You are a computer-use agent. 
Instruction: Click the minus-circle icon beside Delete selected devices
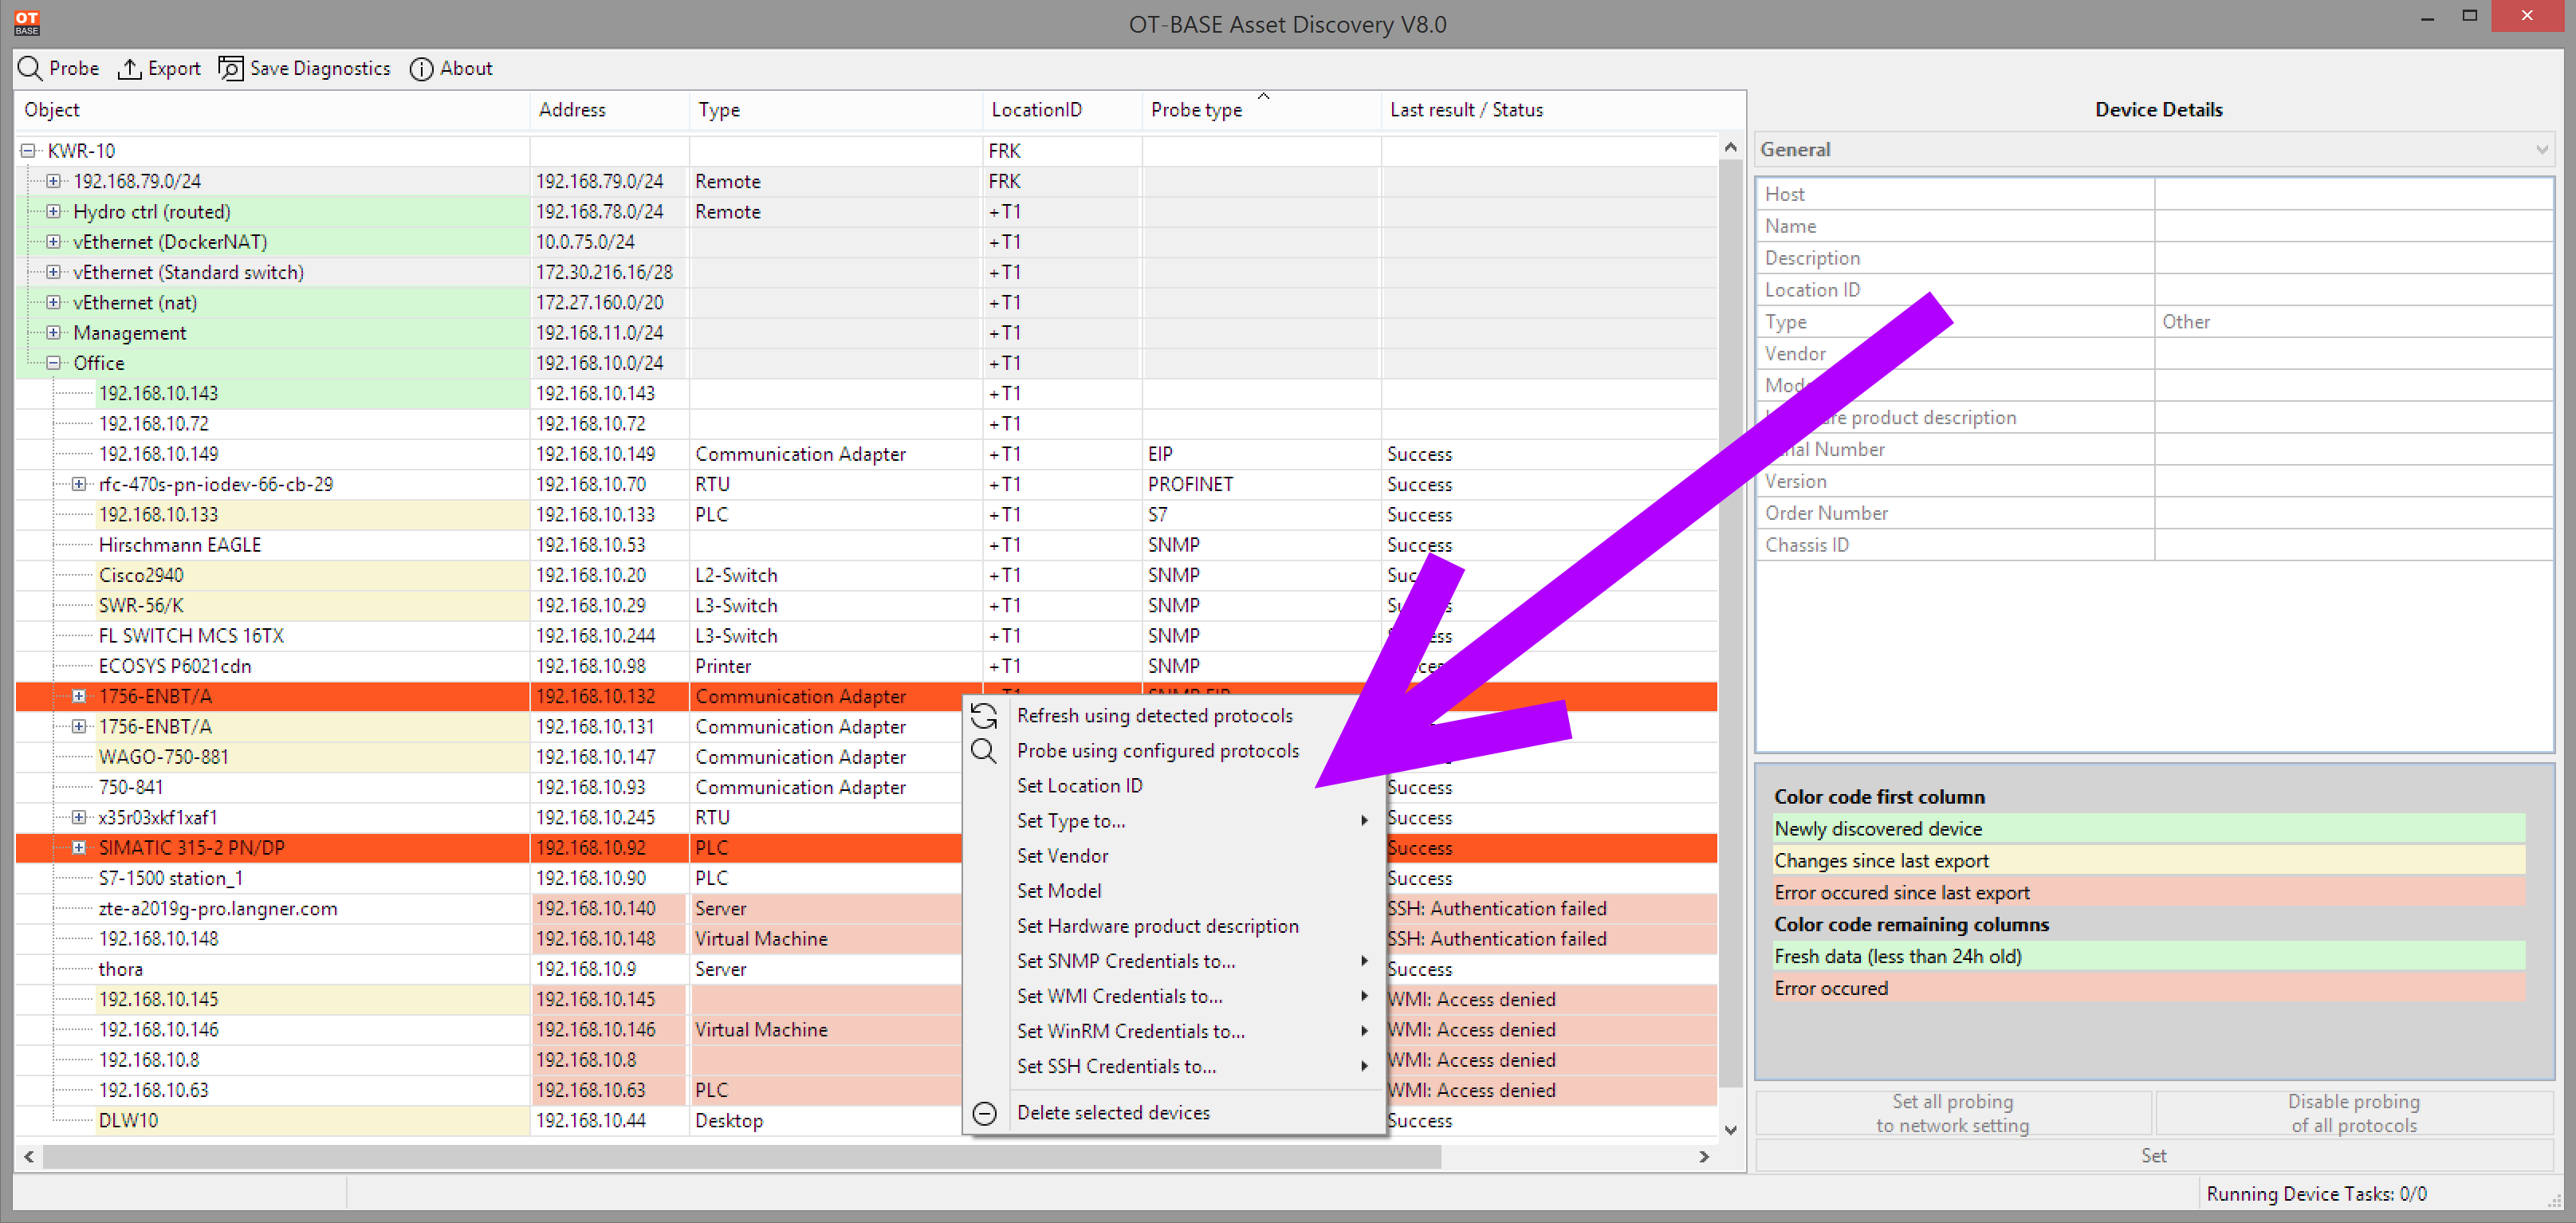(984, 1113)
